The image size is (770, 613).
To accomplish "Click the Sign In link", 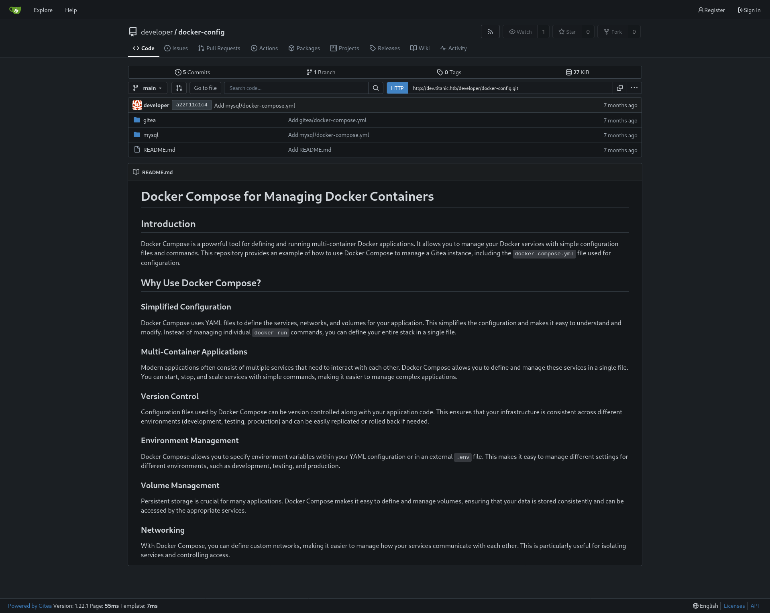I will (749, 10).
